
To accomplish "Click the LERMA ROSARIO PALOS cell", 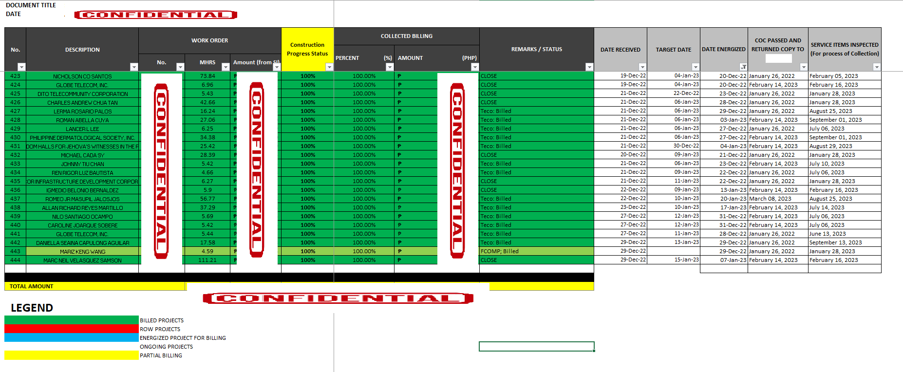I will tap(82, 112).
